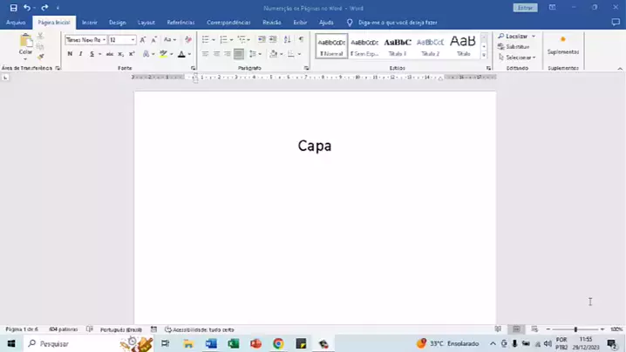Toggle show paragraph marks (¶)
This screenshot has width=626, height=352.
[302, 40]
